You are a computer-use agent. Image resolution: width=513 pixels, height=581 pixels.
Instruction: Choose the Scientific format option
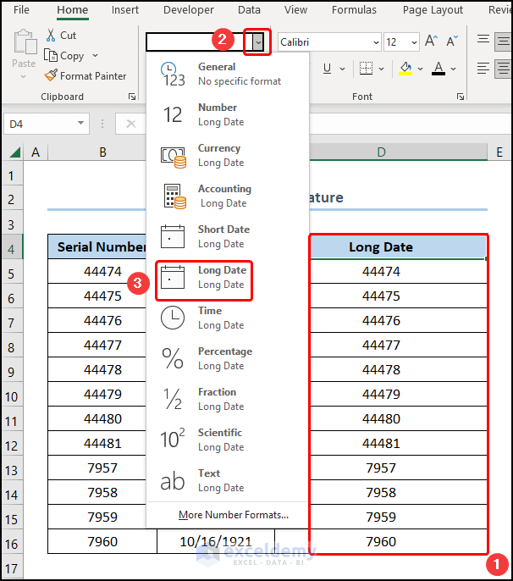(227, 440)
